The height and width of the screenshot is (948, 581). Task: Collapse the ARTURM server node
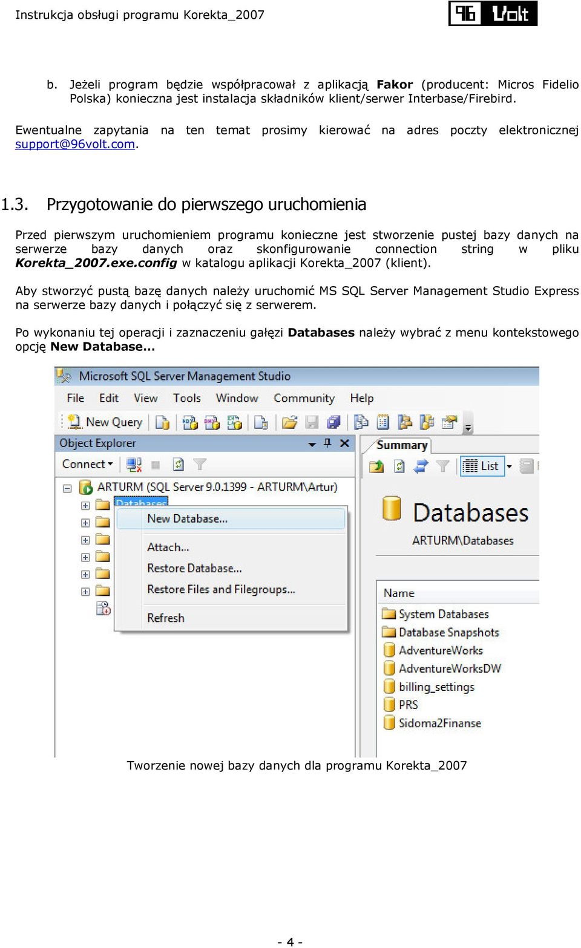pos(68,488)
